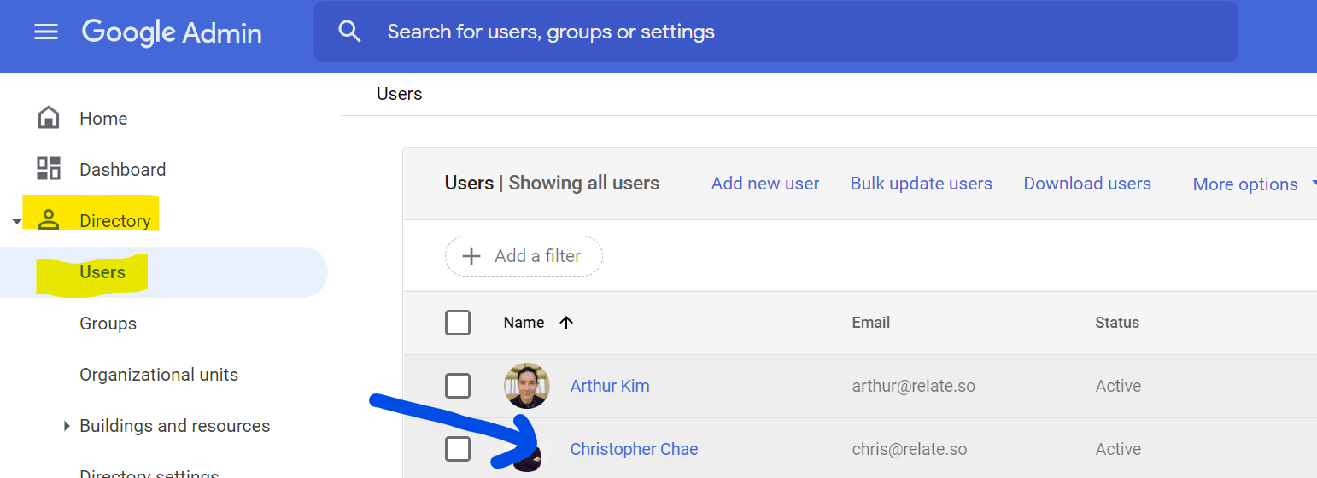Click the Users breadcrumb at top

(x=400, y=94)
